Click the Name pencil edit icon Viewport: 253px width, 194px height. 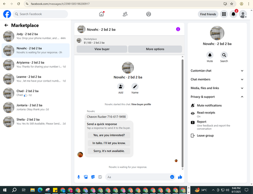(135, 87)
